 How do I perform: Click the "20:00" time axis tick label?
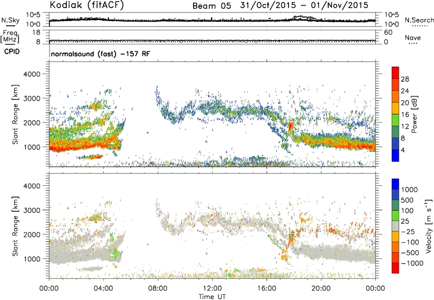coord(321,289)
